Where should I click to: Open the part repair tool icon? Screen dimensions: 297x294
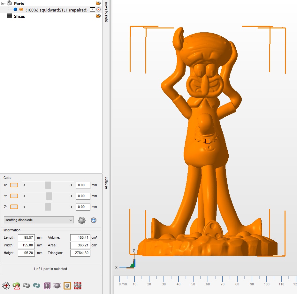click(6, 285)
